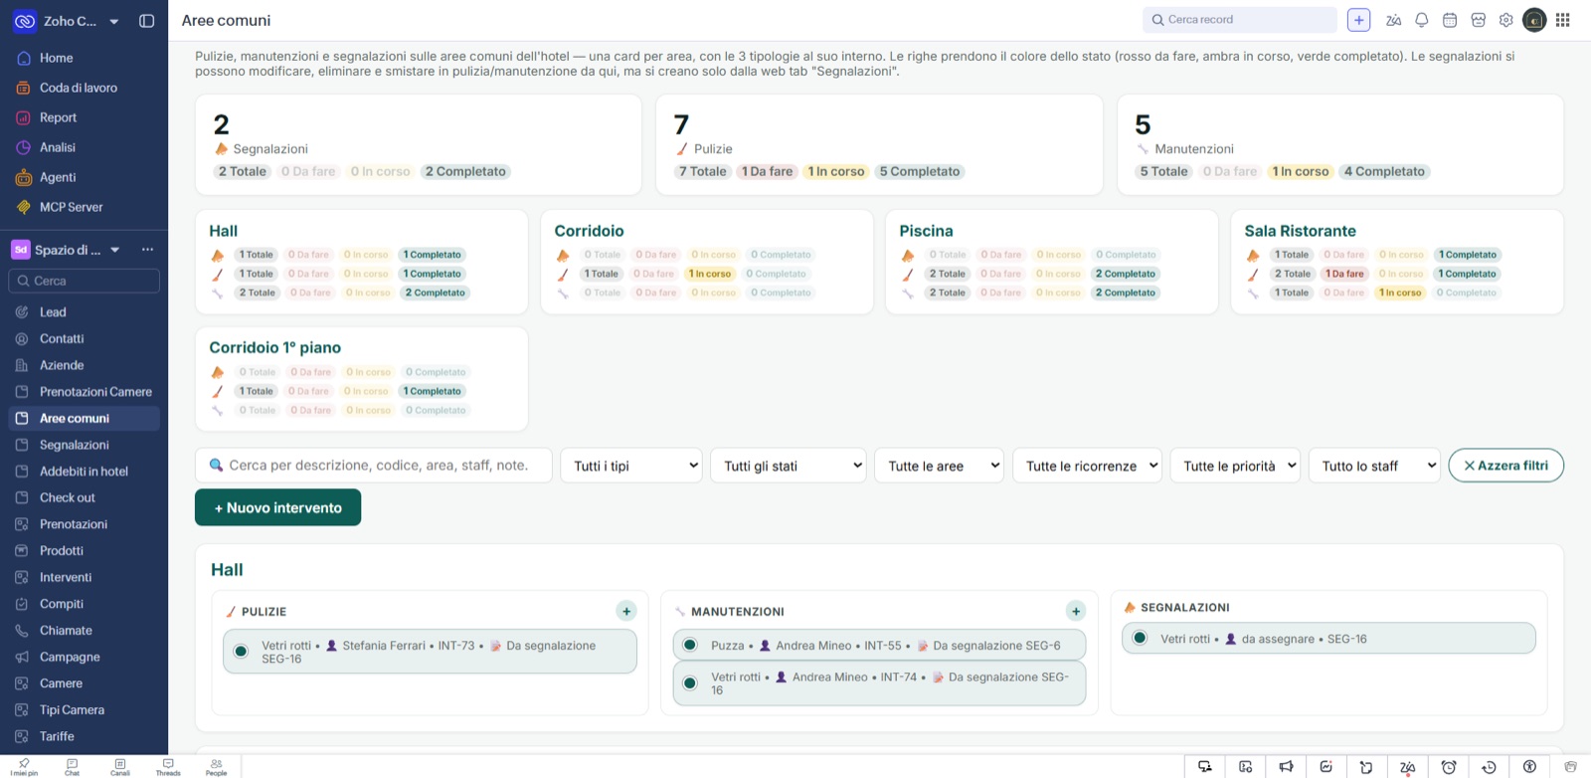
Task: Open the settings gear in the header
Action: tap(1506, 20)
